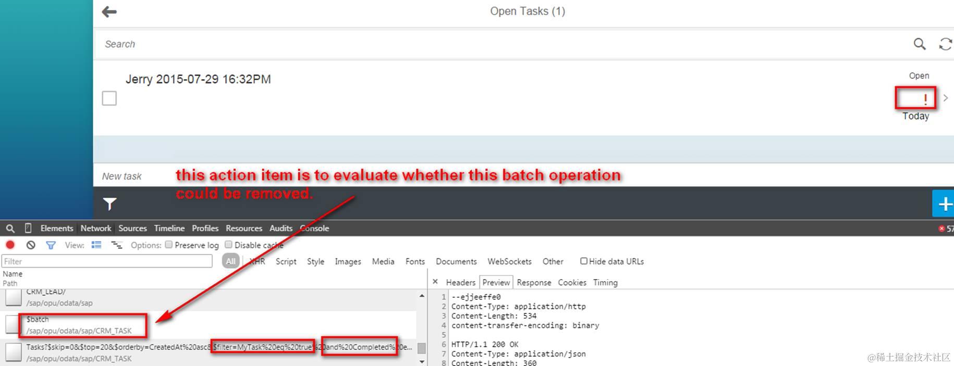
Task: Open the Timeline tab in DevTools
Action: tap(169, 228)
